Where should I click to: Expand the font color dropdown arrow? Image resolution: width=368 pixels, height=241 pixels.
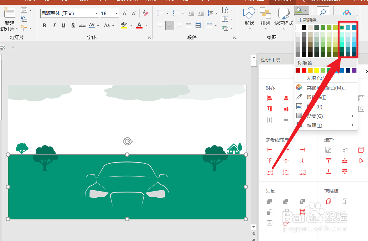(147, 25)
